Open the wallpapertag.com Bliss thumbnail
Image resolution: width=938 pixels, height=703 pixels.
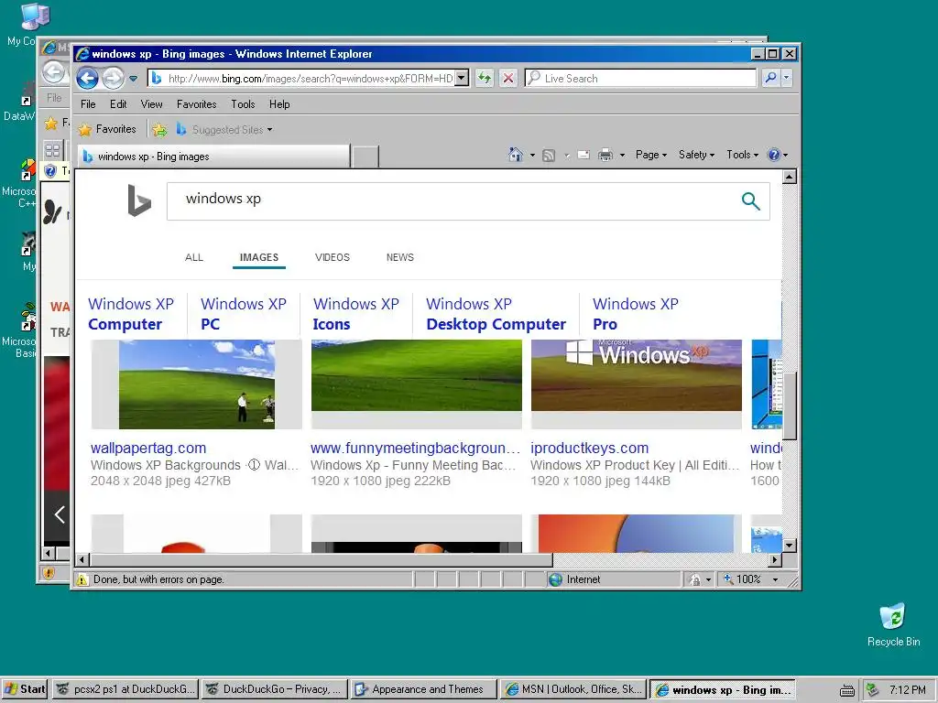point(197,384)
